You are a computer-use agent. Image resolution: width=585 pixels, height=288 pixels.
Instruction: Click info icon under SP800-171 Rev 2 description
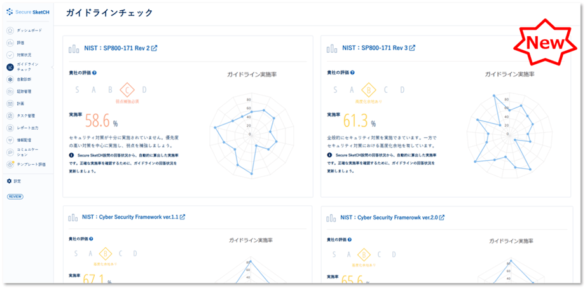[71, 155]
